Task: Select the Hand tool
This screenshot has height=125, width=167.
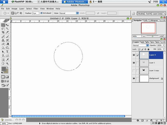Action: point(3,63)
